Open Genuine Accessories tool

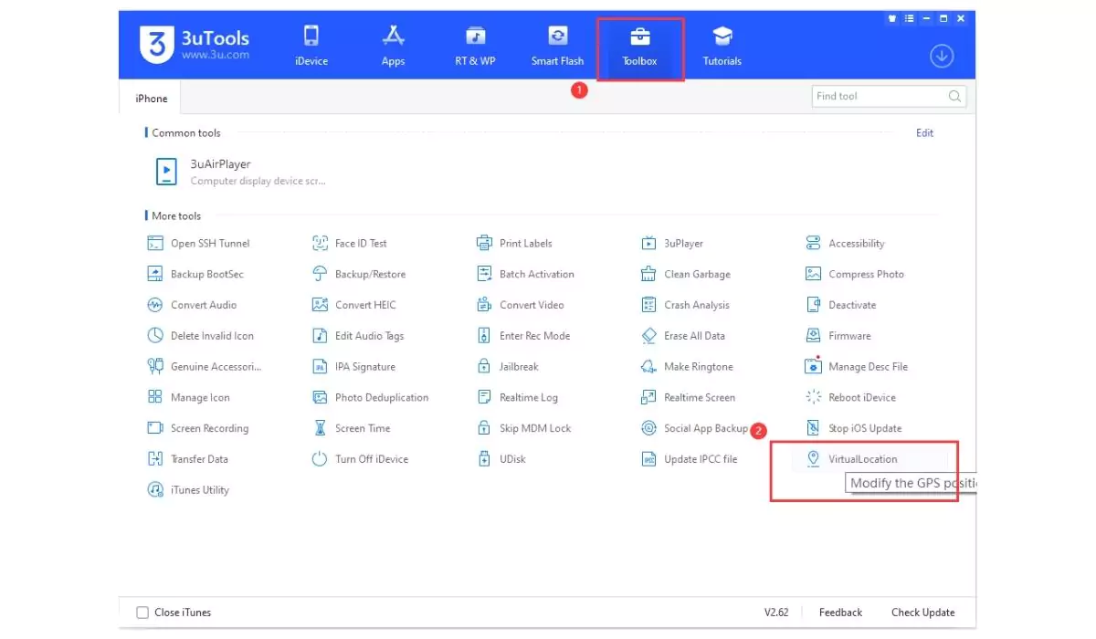[x=204, y=367]
